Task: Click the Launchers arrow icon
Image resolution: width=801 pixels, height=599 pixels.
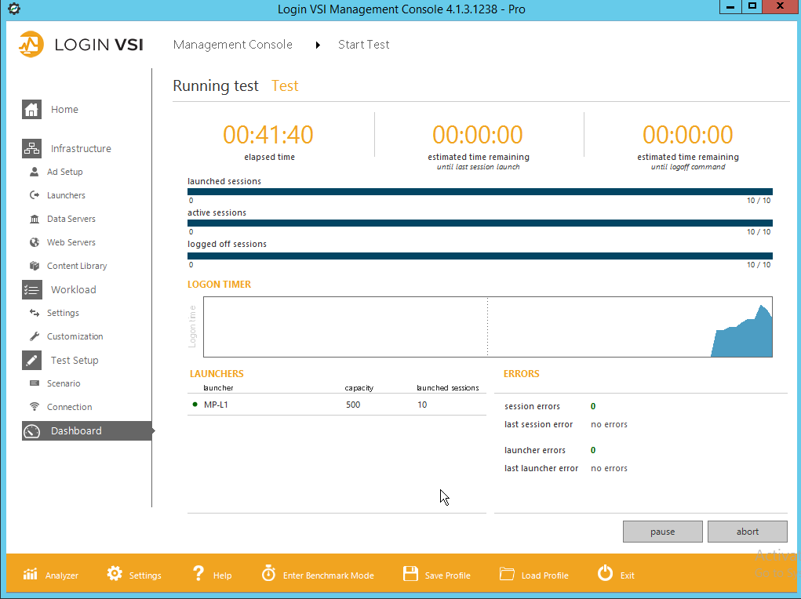Action: coord(35,195)
